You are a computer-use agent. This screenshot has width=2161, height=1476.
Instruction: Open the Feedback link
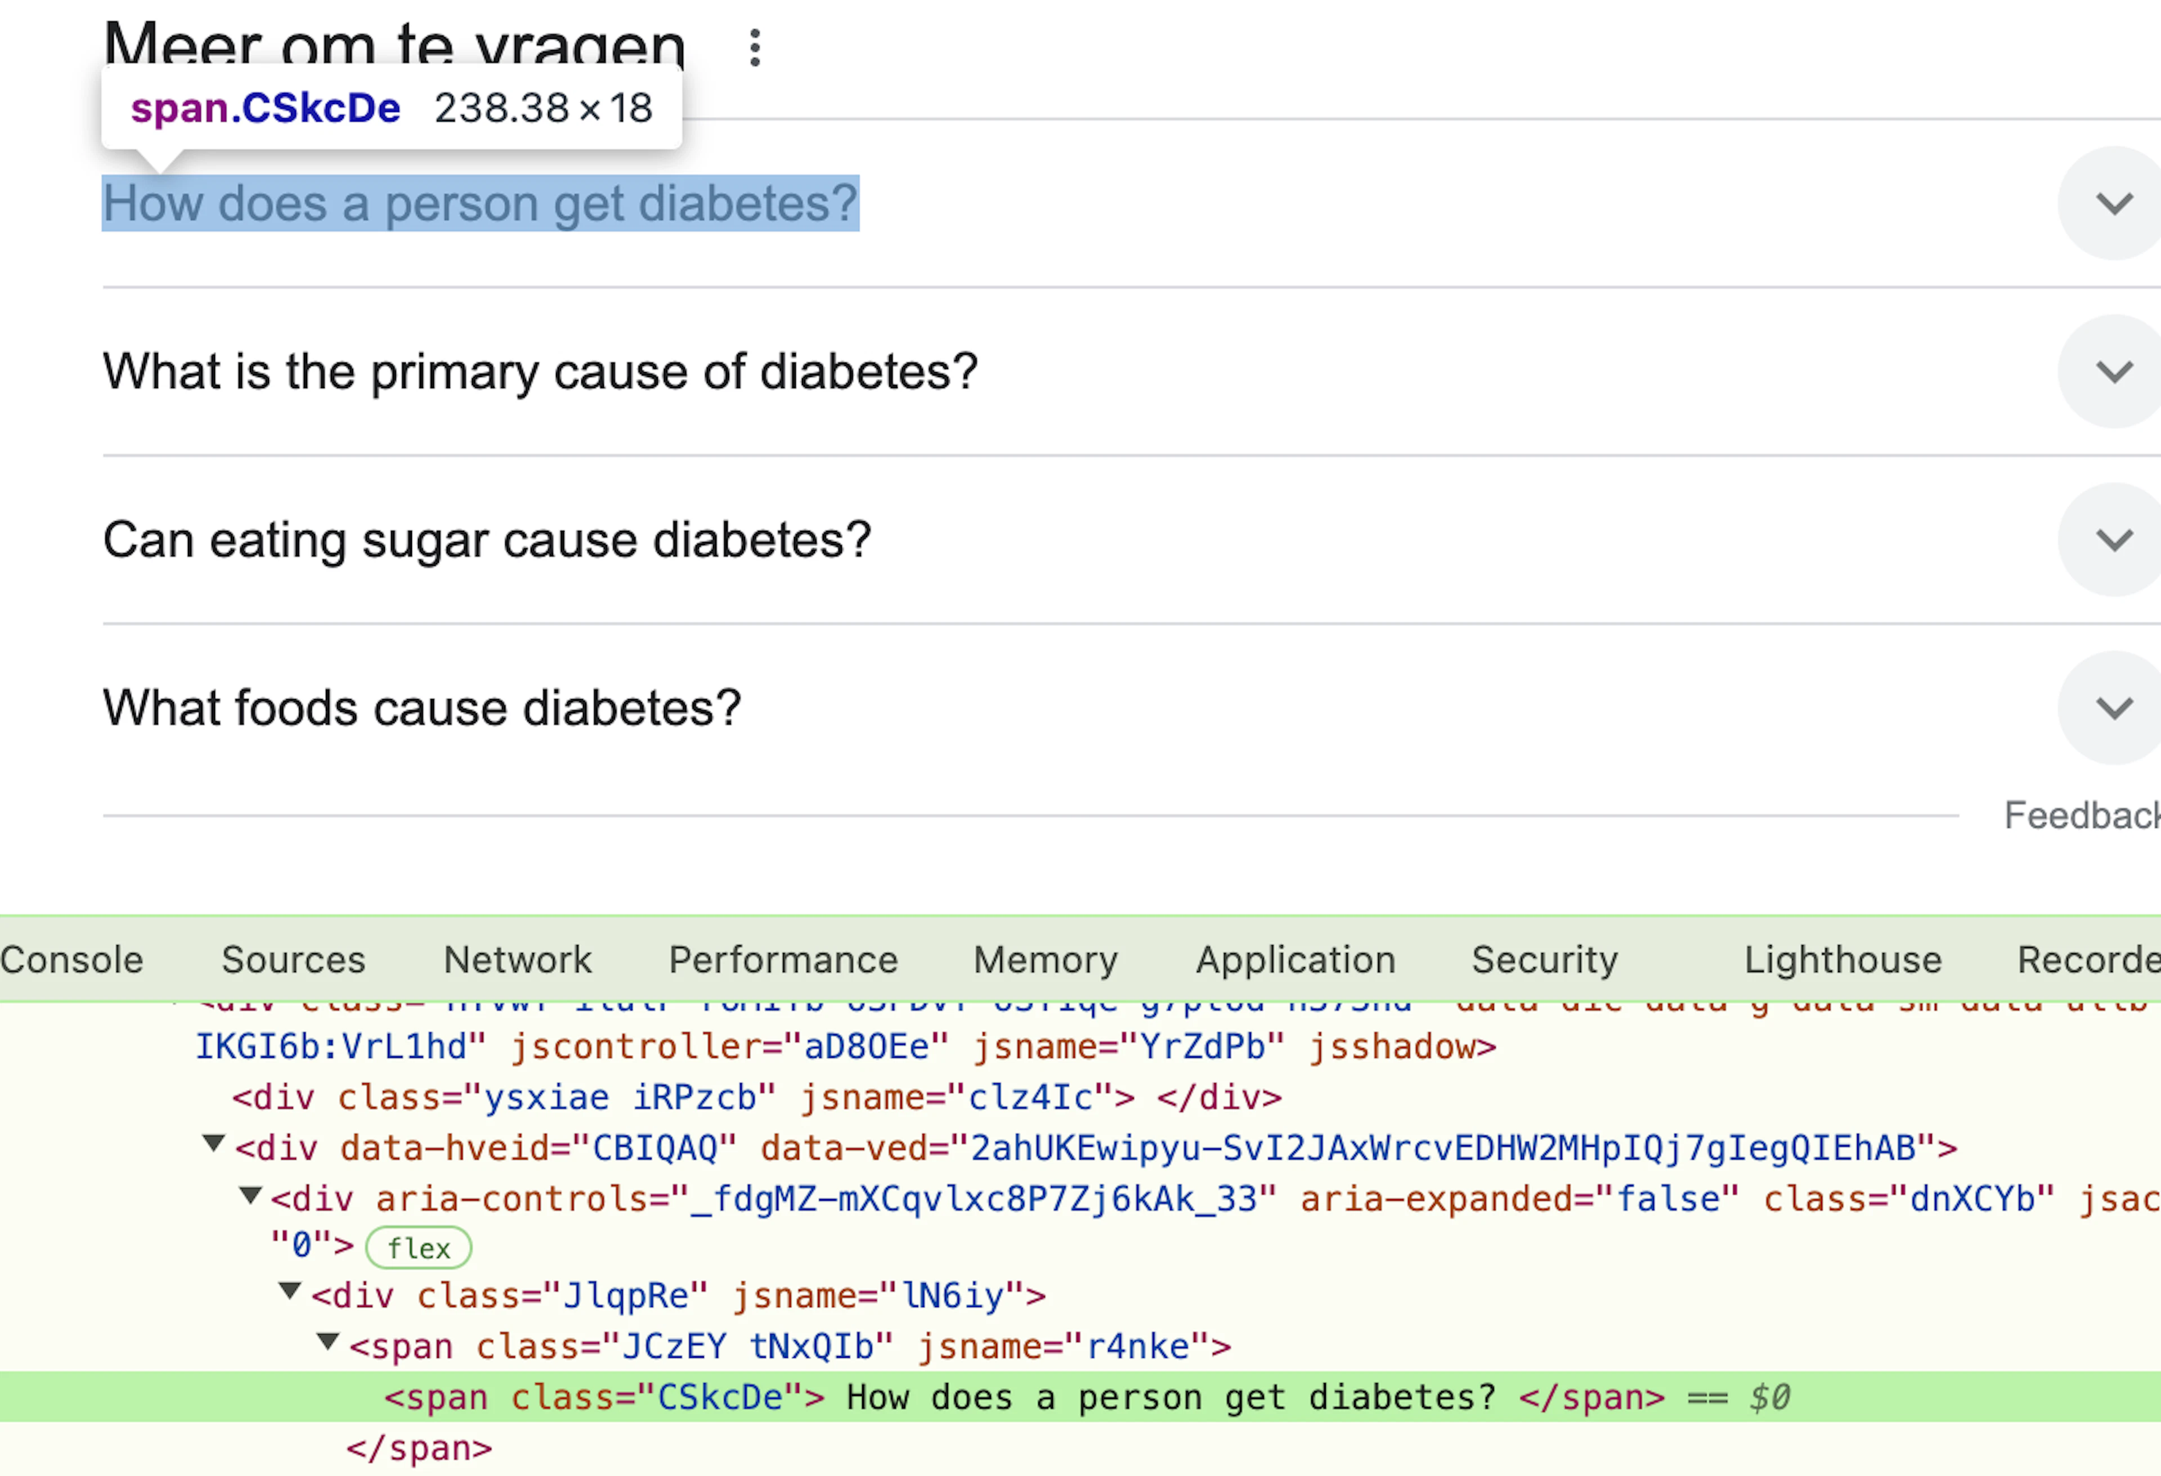pos(2082,816)
